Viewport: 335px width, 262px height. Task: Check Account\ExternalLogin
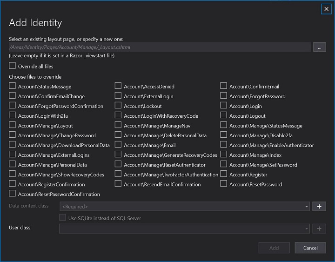(x=118, y=95)
